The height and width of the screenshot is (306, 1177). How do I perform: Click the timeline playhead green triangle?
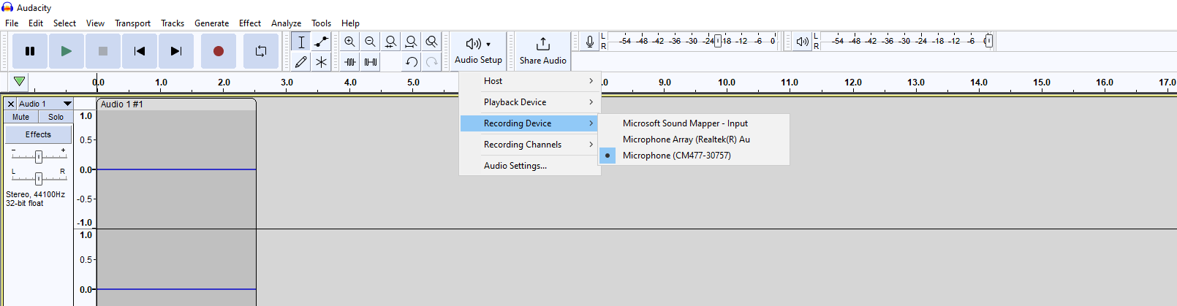tap(20, 82)
